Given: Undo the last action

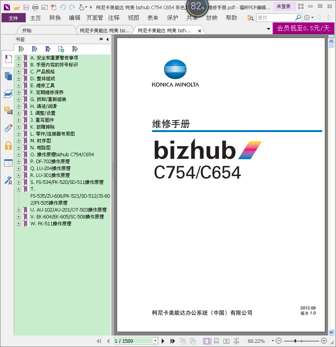Looking at the screenshot, I should pyautogui.click(x=63, y=7).
